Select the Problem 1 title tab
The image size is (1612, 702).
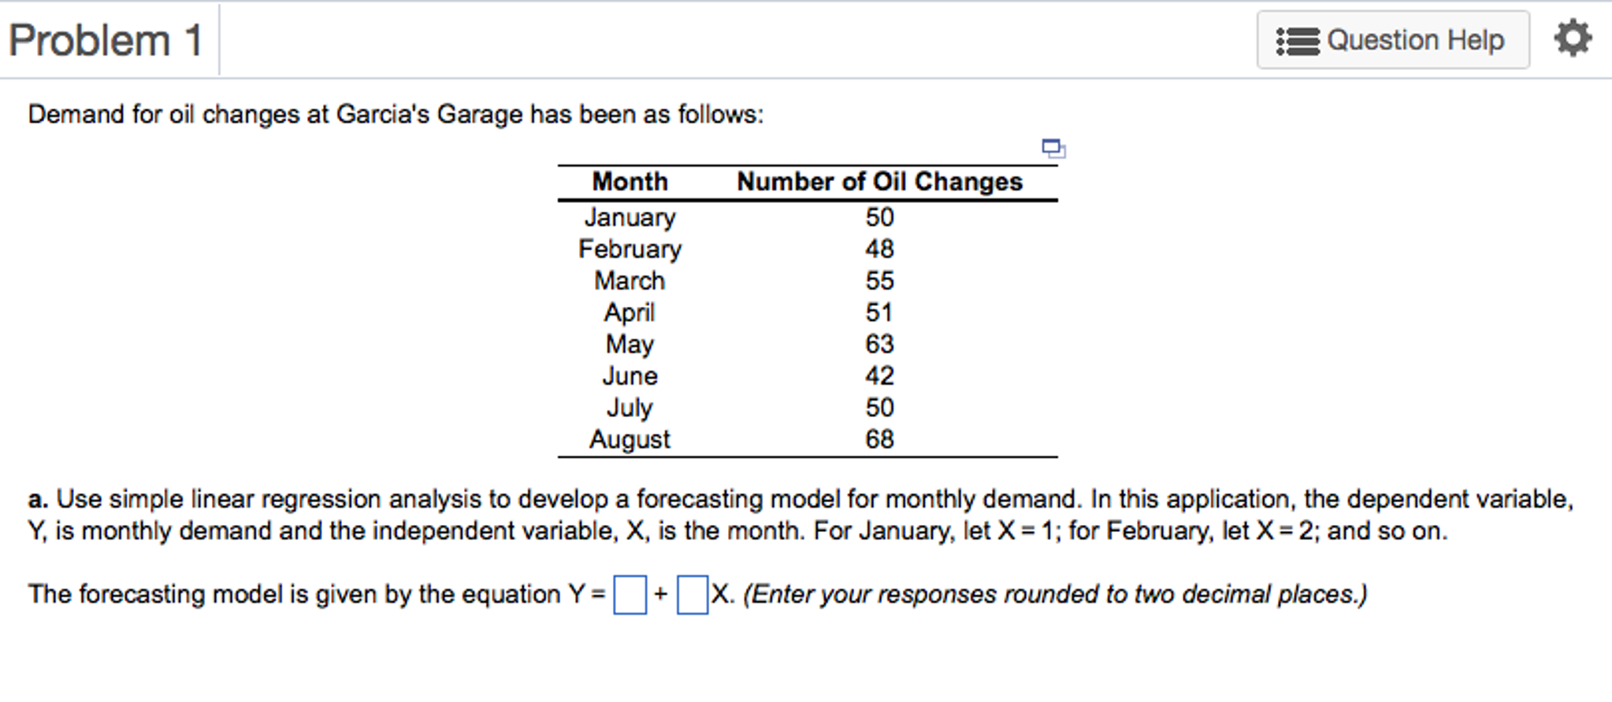point(106,40)
